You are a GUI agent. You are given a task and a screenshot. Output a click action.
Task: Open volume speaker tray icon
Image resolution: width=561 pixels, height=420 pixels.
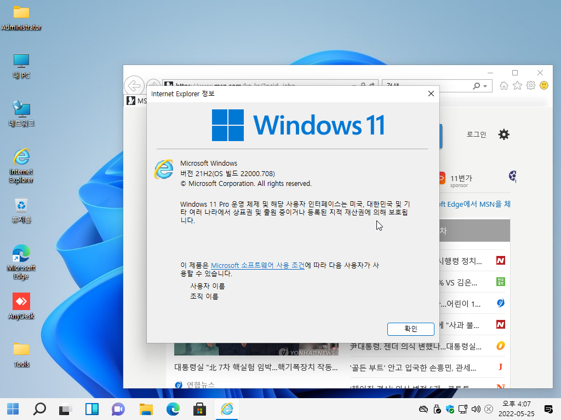[x=476, y=409]
